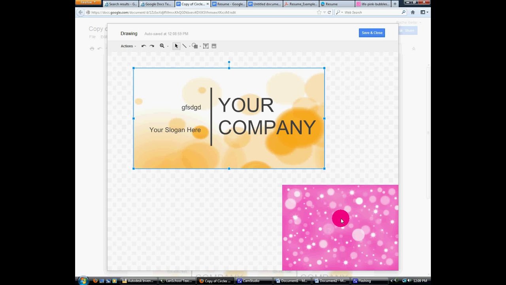Select the pink bubbles image
506x285 pixels.
[340, 228]
